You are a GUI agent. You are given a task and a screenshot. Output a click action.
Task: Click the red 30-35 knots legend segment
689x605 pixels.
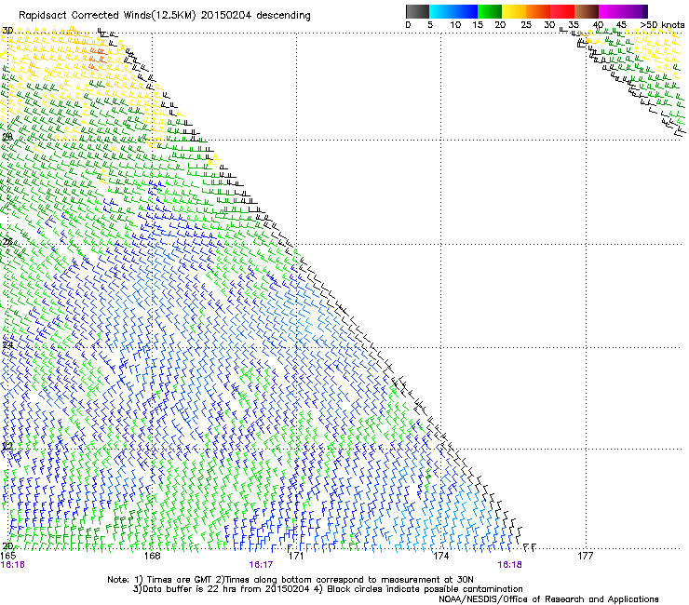point(562,11)
